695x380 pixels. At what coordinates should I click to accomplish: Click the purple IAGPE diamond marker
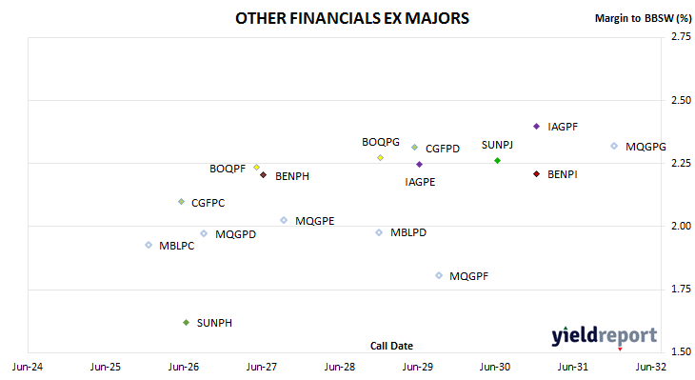click(x=419, y=165)
